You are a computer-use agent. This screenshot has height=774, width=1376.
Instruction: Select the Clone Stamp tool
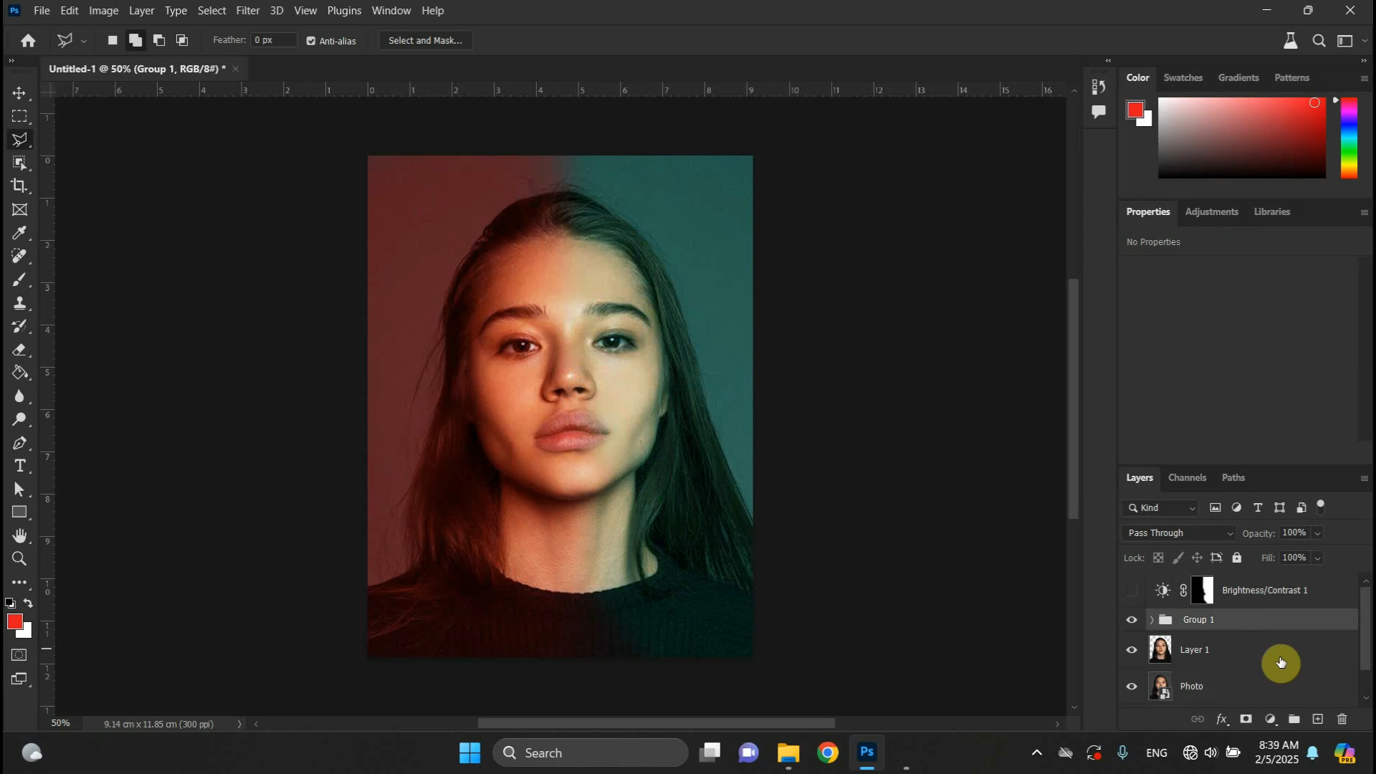(19, 303)
